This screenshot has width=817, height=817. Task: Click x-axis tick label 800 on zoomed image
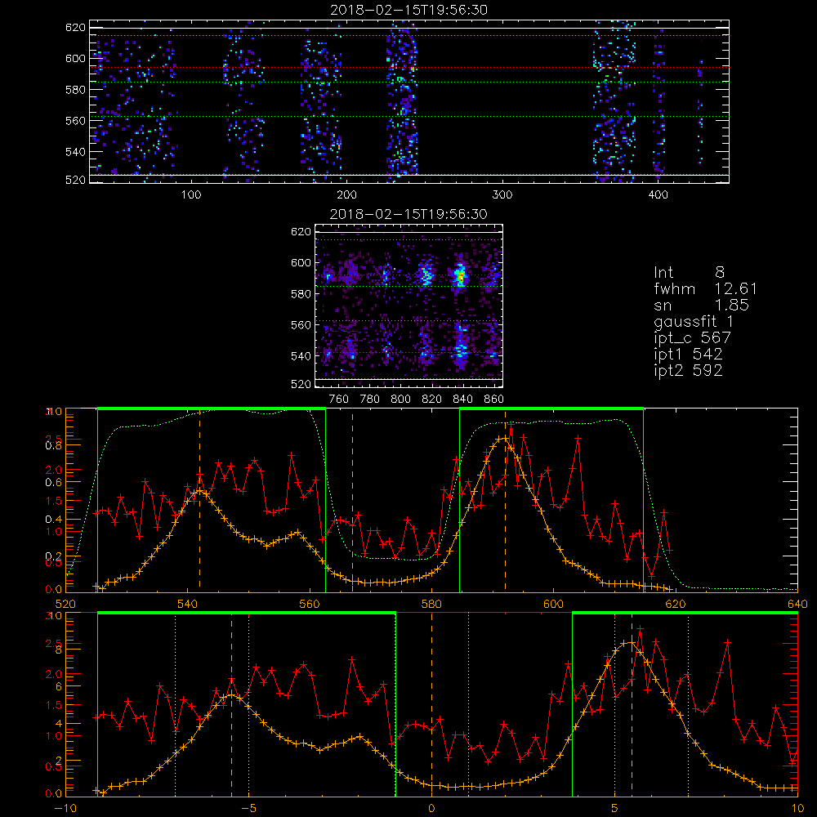[400, 400]
